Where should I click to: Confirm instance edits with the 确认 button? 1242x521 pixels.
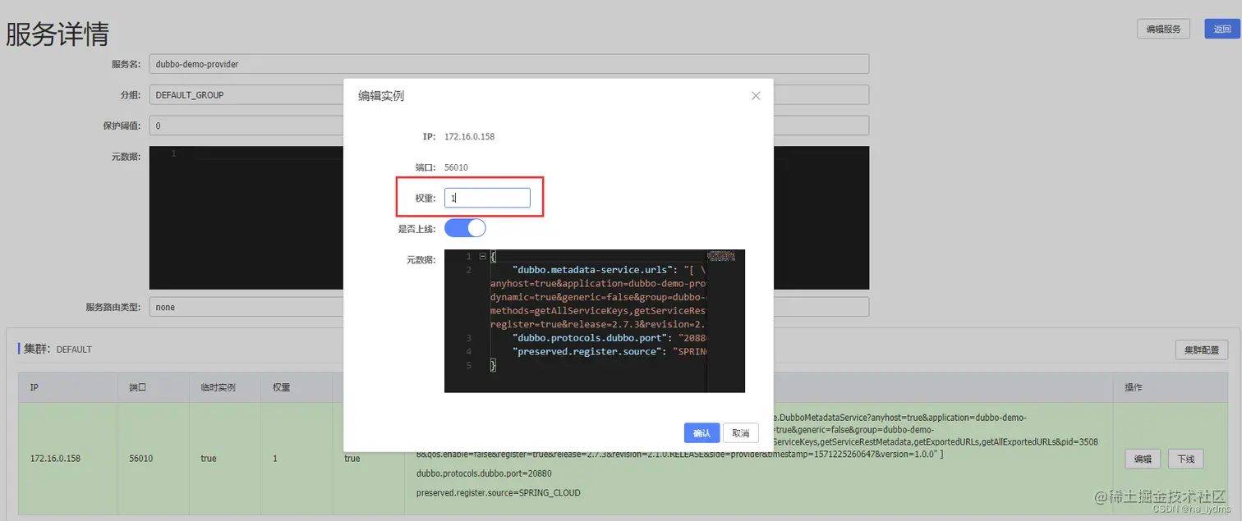click(701, 432)
